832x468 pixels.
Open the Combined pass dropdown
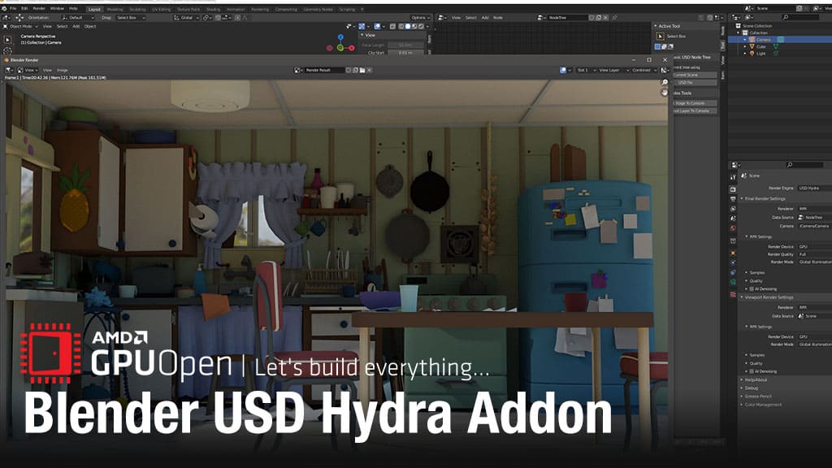point(644,70)
